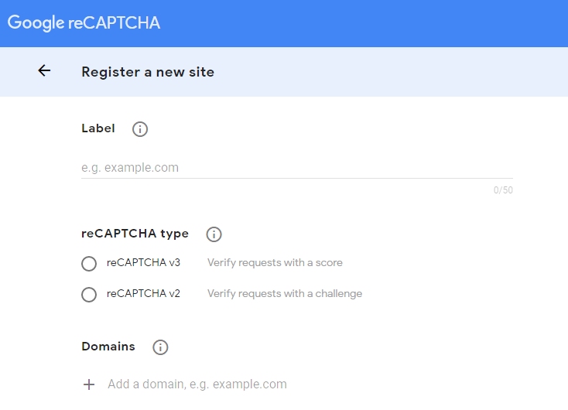Choose the reCAPTCHA v3 option label
The height and width of the screenshot is (410, 568).
[x=143, y=262]
